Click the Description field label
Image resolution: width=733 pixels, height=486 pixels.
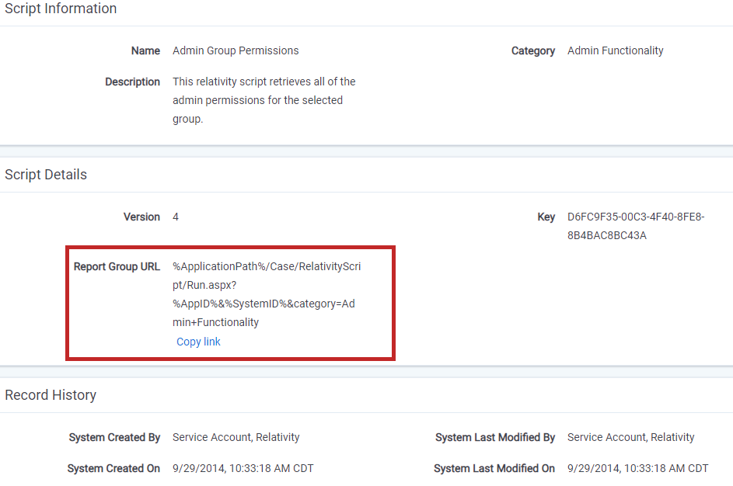tap(132, 82)
